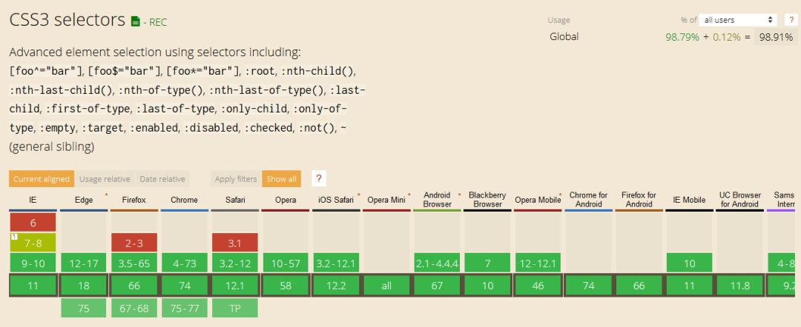
Task: Click the REC status link
Action: click(x=158, y=22)
